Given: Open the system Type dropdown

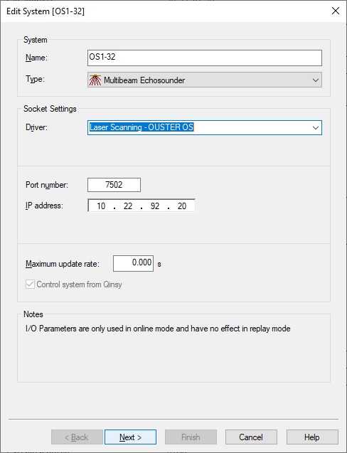Looking at the screenshot, I should 205,80.
